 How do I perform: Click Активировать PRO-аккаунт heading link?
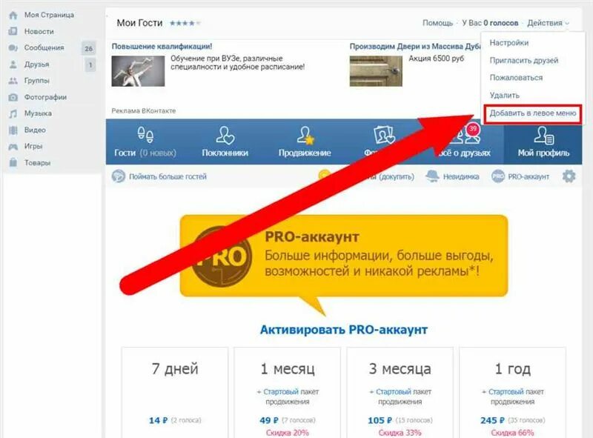344,330
